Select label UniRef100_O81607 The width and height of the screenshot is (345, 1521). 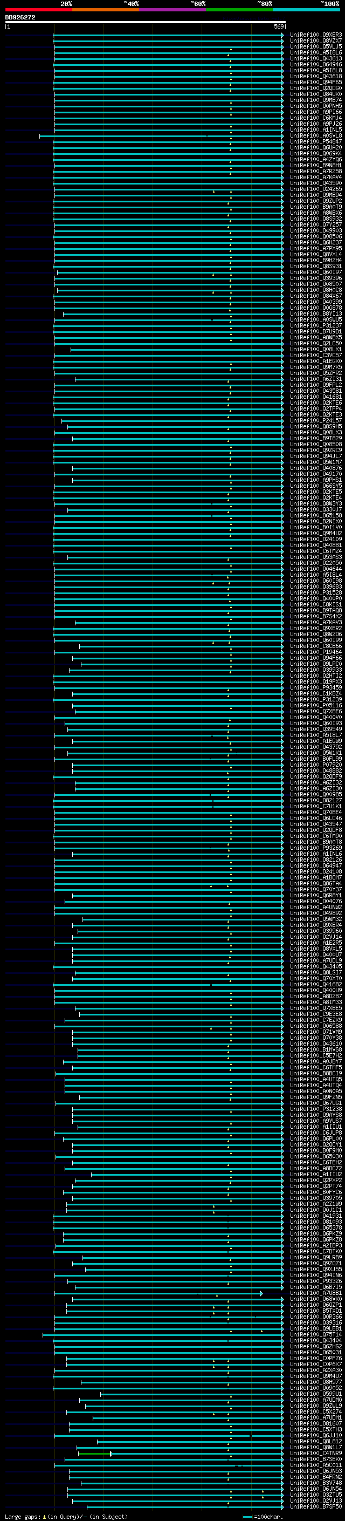[x=315, y=1424]
